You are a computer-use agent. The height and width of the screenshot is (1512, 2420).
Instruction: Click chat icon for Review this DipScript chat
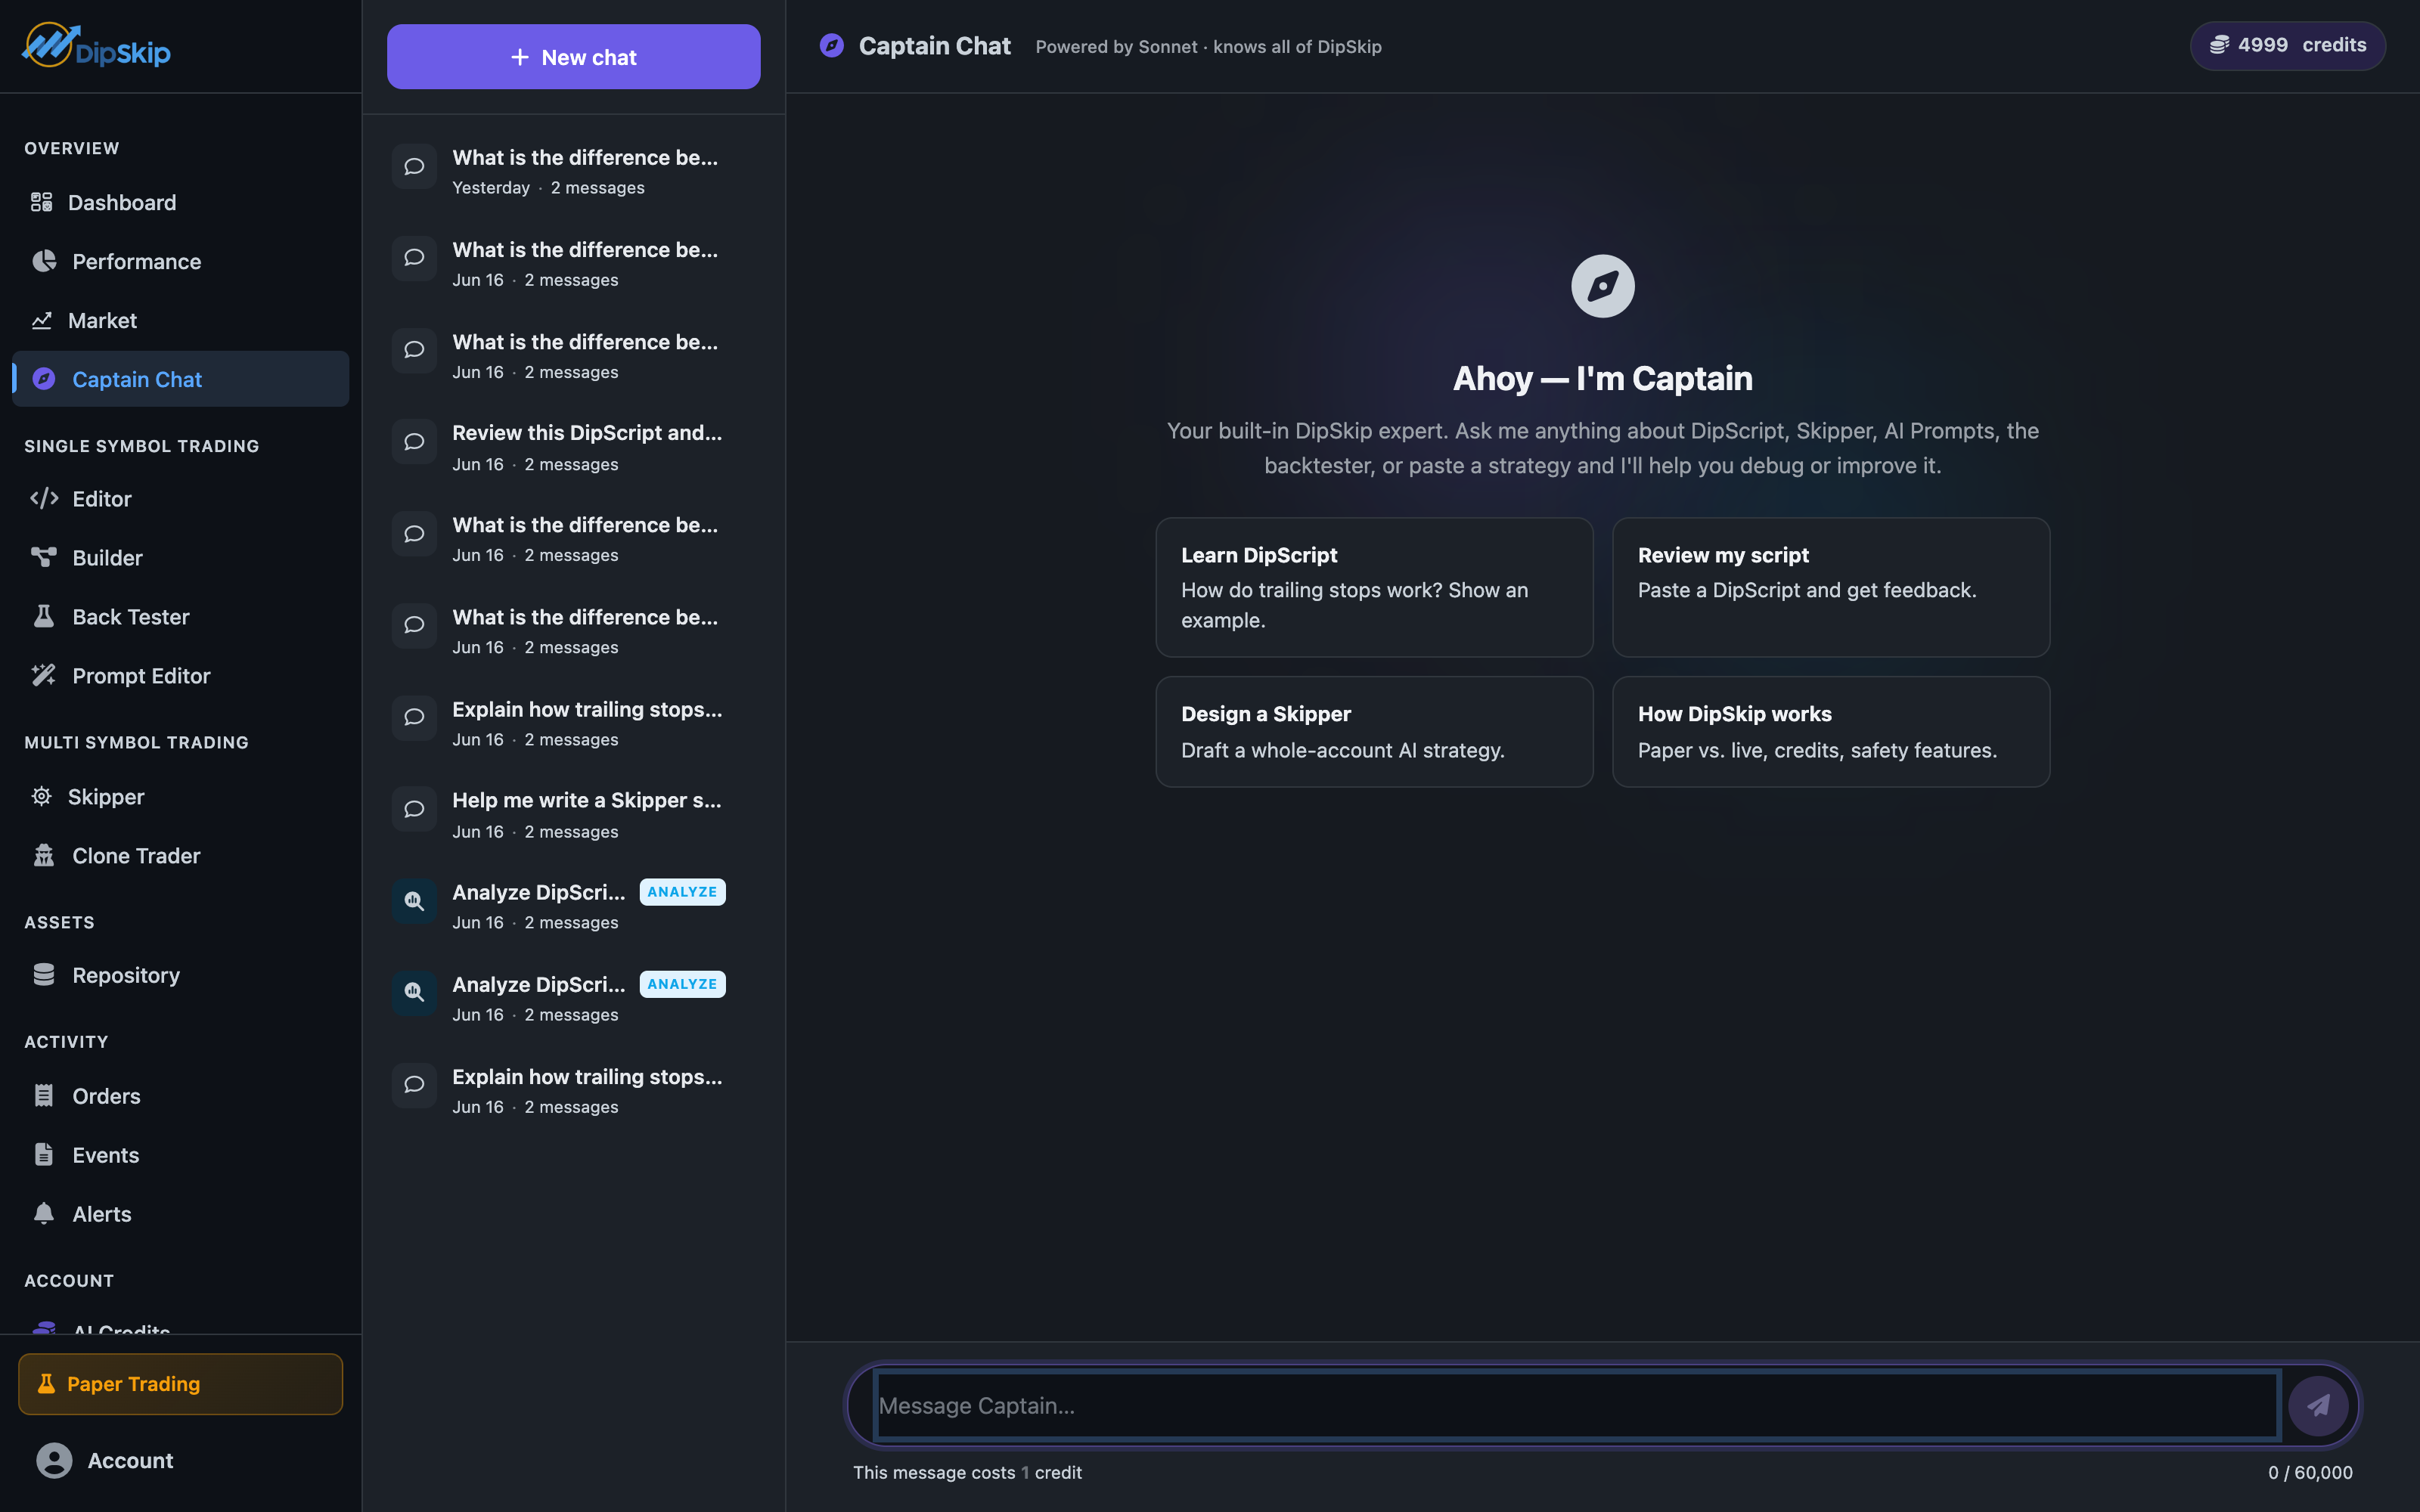click(414, 442)
